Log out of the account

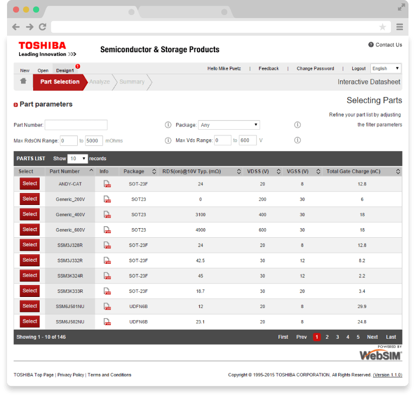point(359,68)
